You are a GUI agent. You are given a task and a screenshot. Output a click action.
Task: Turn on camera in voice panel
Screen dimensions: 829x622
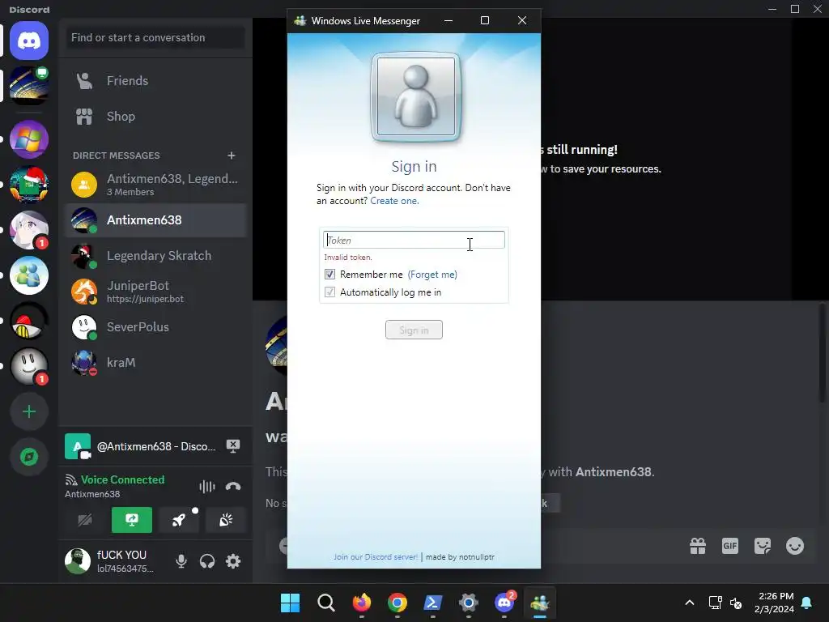pos(84,520)
